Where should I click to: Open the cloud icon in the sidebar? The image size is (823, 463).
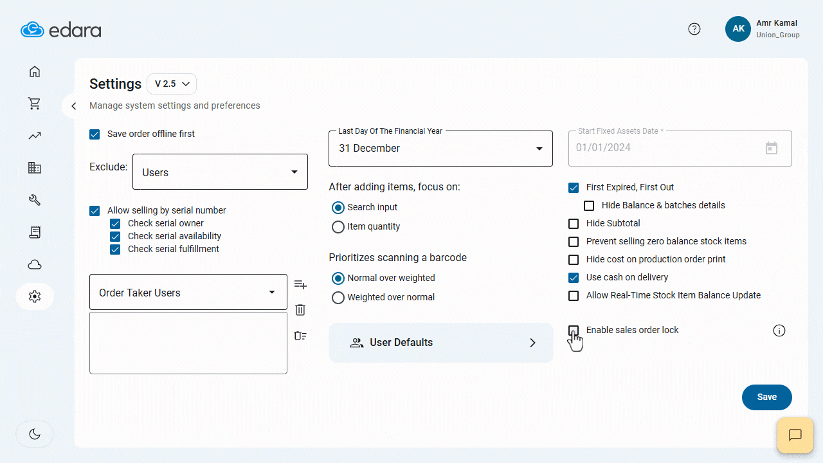[x=35, y=264]
